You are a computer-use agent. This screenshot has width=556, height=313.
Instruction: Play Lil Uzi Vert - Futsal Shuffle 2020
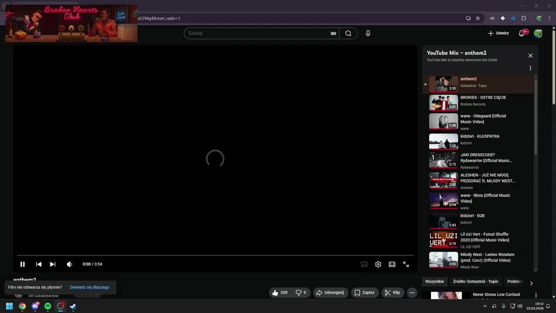[478, 240]
